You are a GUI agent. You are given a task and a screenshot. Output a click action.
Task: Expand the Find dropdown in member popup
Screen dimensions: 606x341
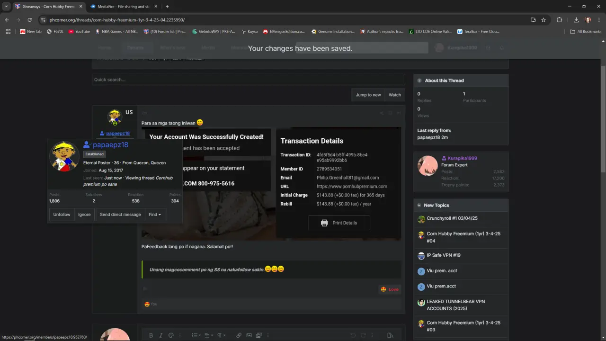click(x=155, y=215)
